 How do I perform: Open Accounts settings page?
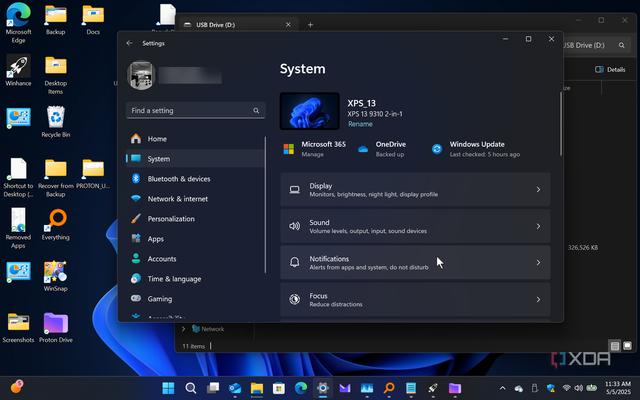[x=195, y=259]
